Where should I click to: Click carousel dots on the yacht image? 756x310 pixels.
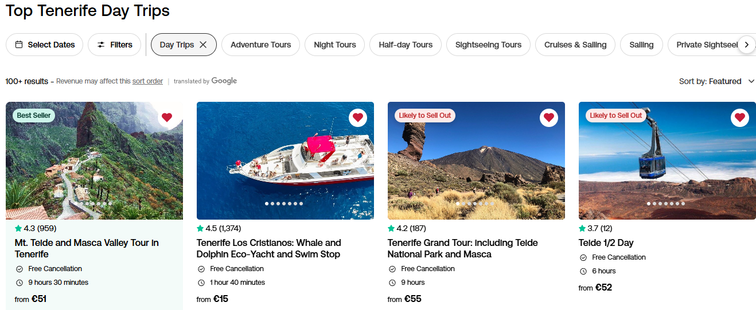point(285,204)
